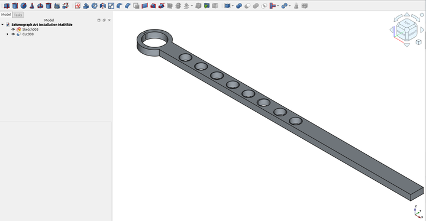
Task: Open the Create Primitives tool
Action: point(57,6)
